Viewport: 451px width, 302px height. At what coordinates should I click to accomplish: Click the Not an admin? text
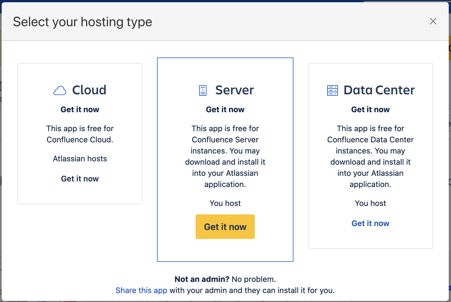tap(202, 279)
